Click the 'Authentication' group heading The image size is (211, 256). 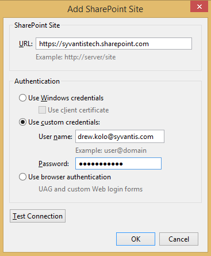tap(37, 81)
